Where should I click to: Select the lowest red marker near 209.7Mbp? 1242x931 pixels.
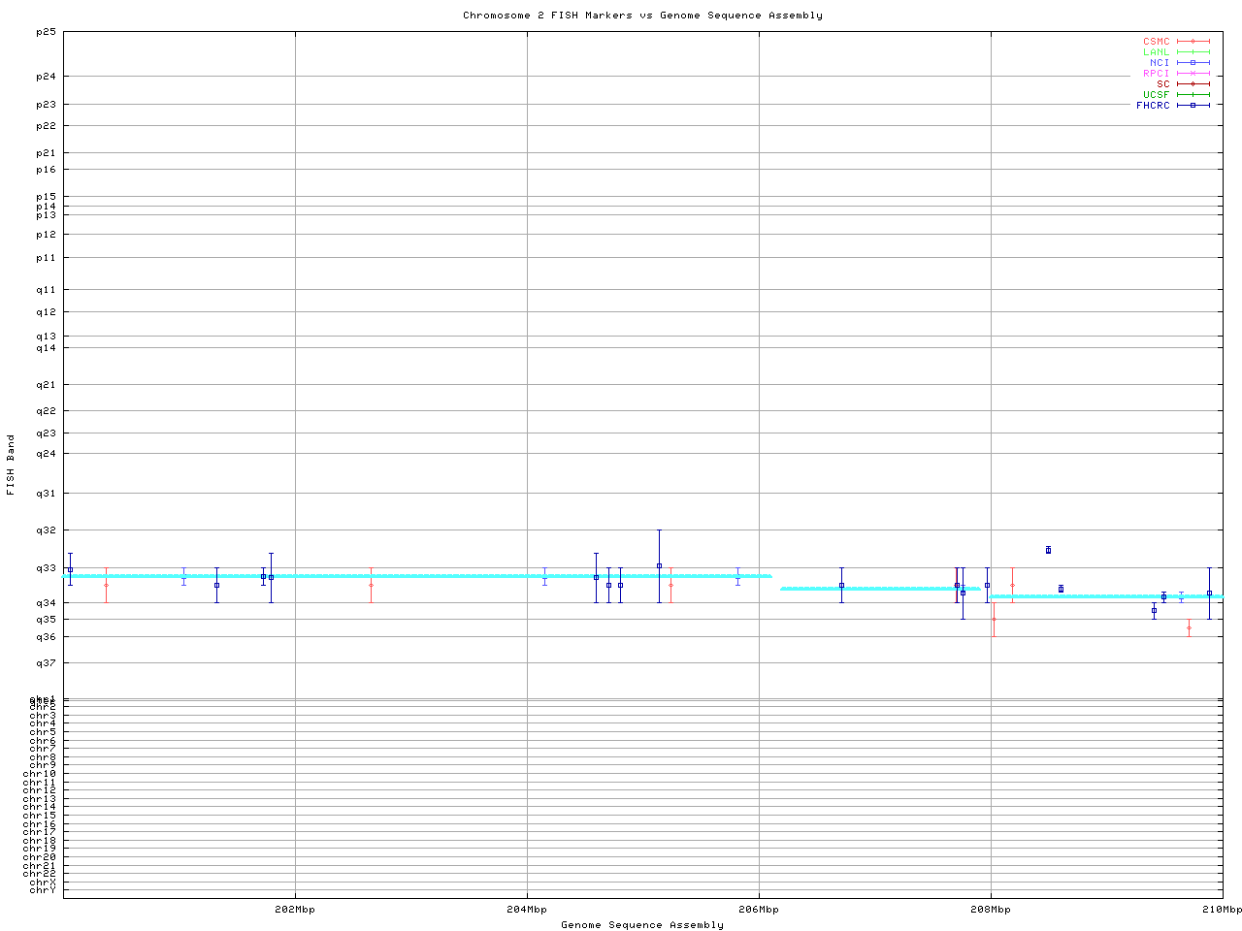coord(1189,627)
